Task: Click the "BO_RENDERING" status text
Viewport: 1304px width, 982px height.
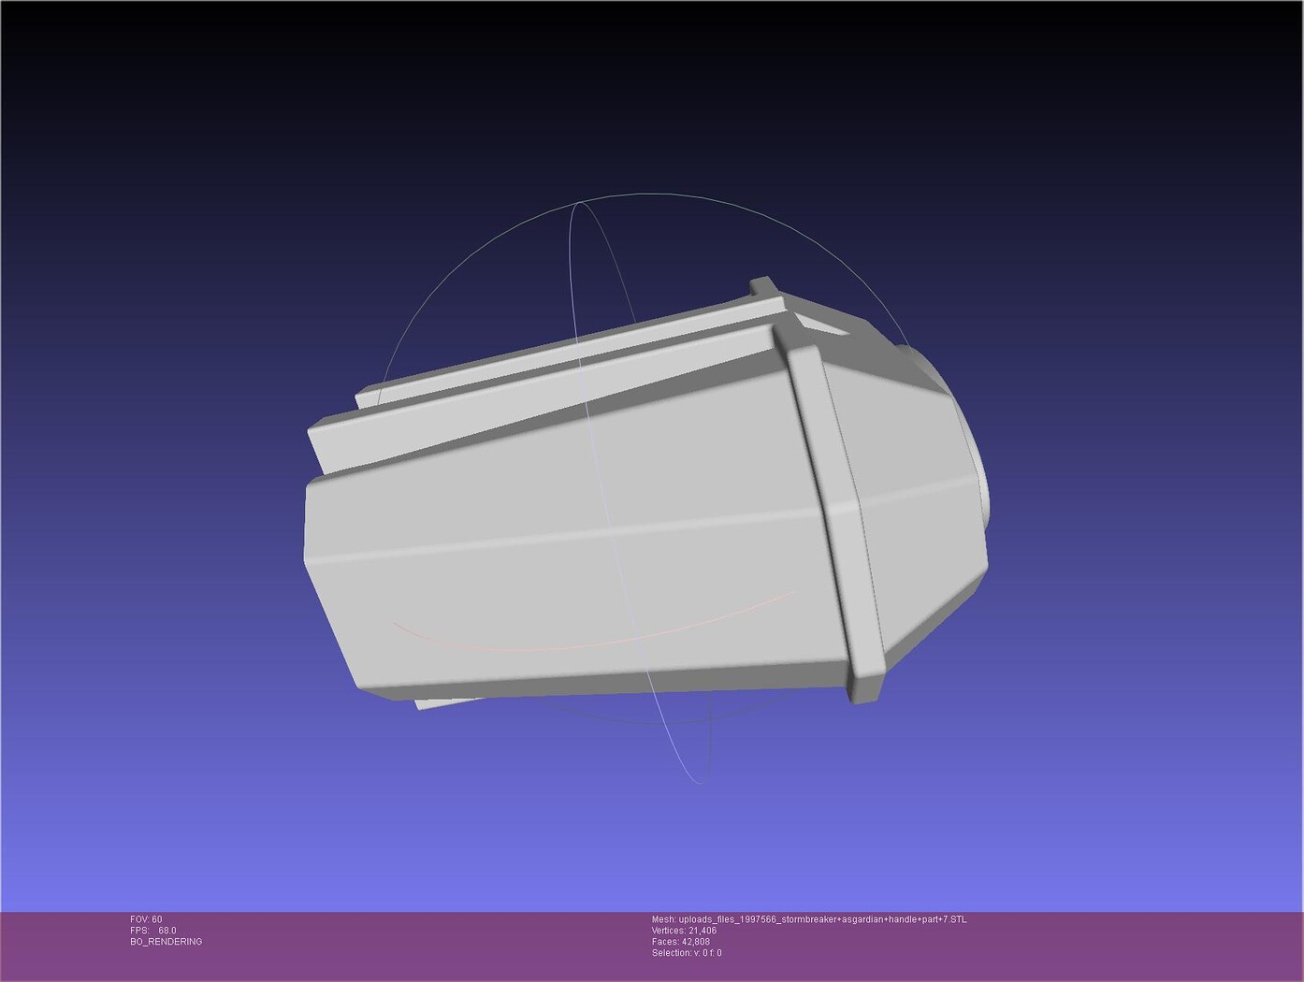Action: coord(167,942)
